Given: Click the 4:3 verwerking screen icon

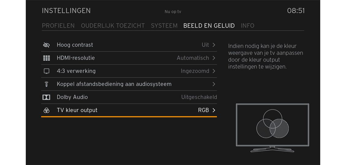Looking at the screenshot, I should pos(46,71).
